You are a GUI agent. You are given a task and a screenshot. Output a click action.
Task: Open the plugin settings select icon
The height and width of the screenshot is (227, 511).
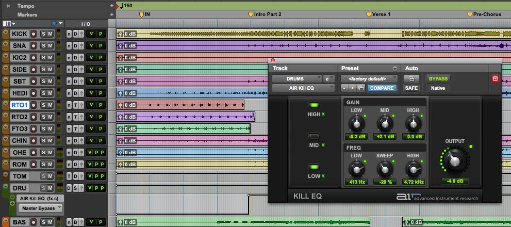click(x=361, y=88)
